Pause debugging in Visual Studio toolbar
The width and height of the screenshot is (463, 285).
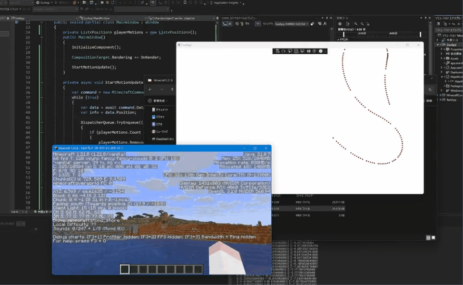[x=102, y=3]
